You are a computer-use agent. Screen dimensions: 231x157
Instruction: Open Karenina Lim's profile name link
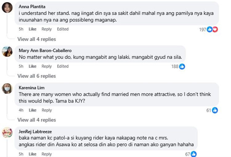click(x=31, y=88)
